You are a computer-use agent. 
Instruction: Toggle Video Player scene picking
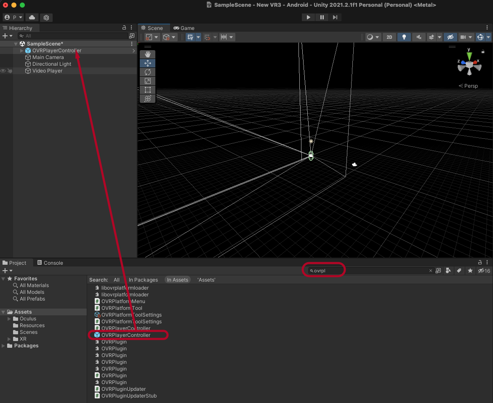click(x=10, y=71)
